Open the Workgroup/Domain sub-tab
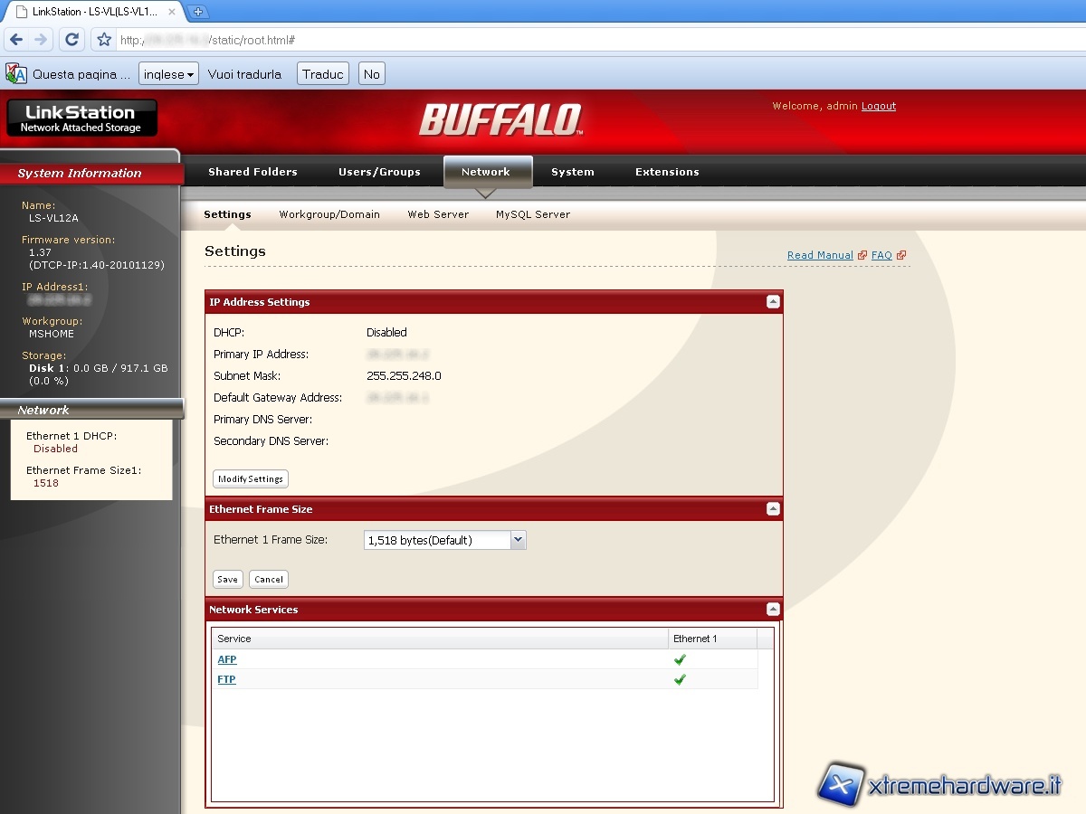1086x814 pixels. [x=329, y=214]
